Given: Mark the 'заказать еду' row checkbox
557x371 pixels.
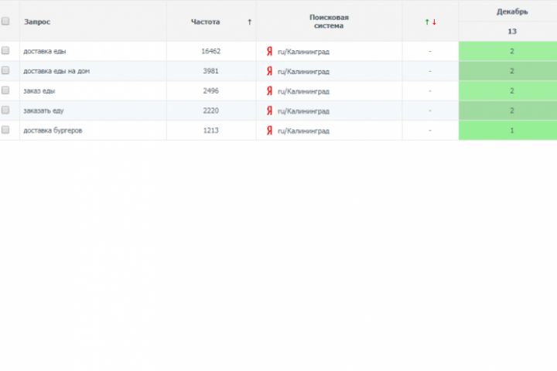Looking at the screenshot, I should coord(5,111).
